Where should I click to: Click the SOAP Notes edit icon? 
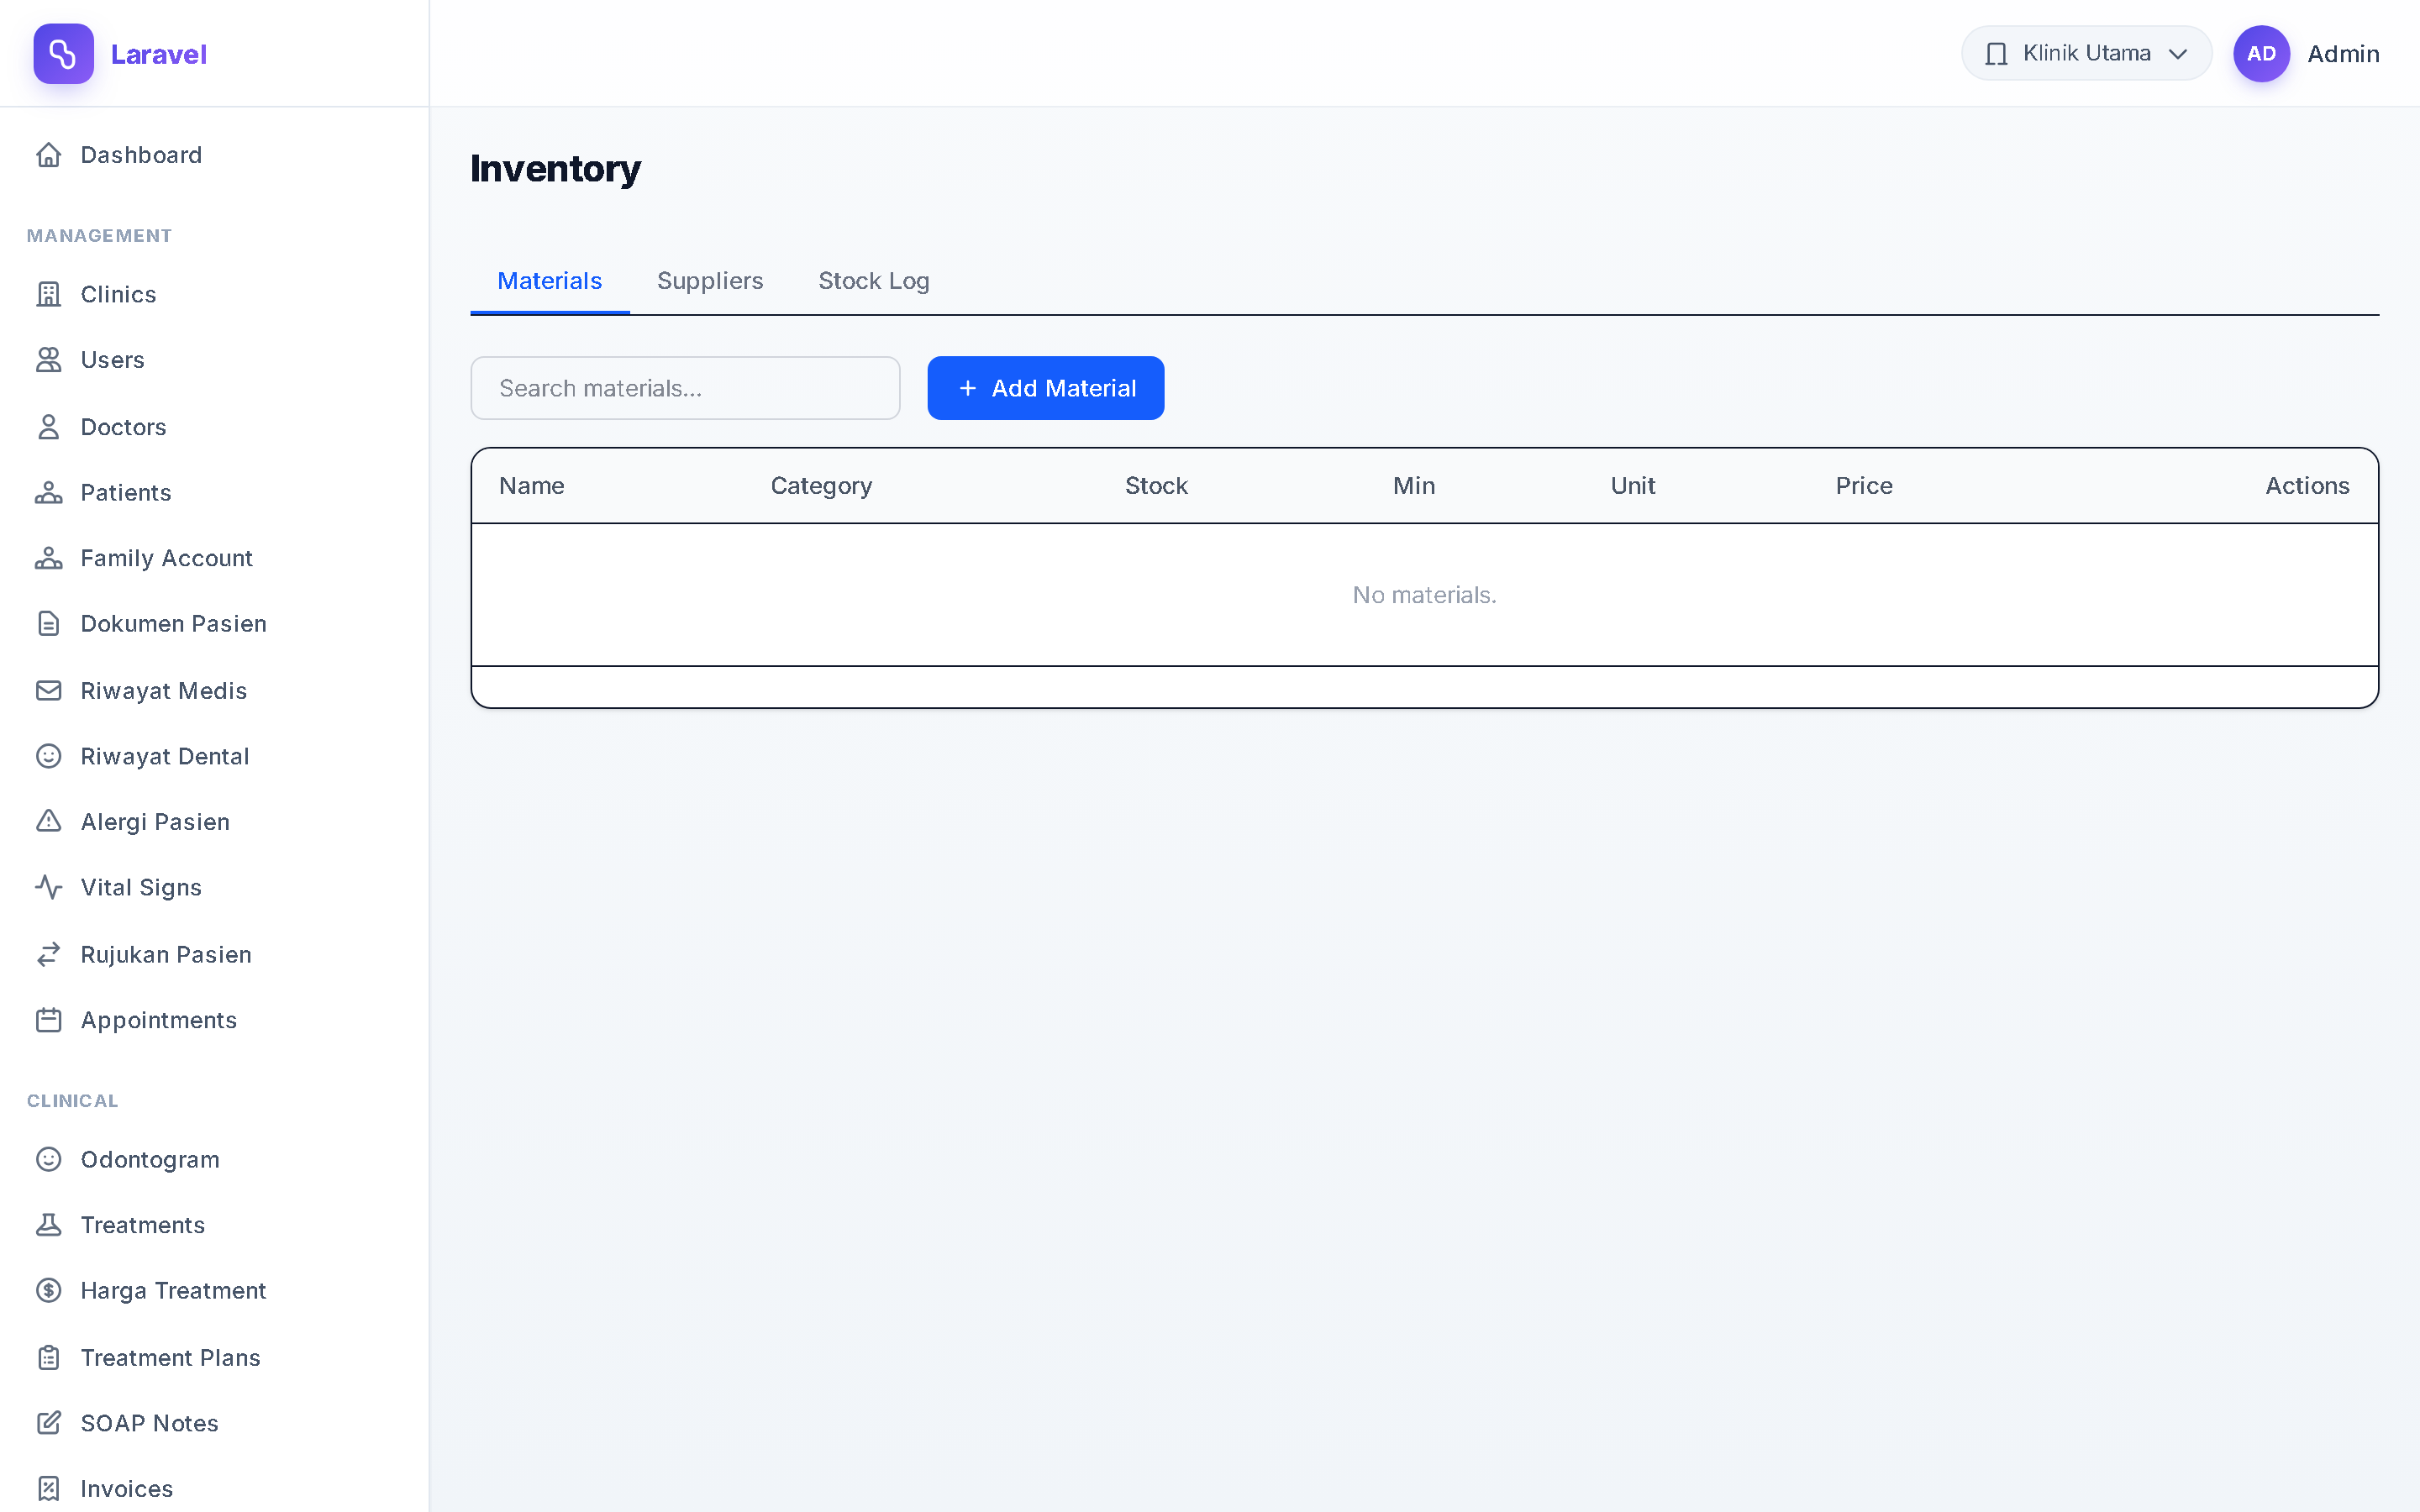coord(48,1423)
